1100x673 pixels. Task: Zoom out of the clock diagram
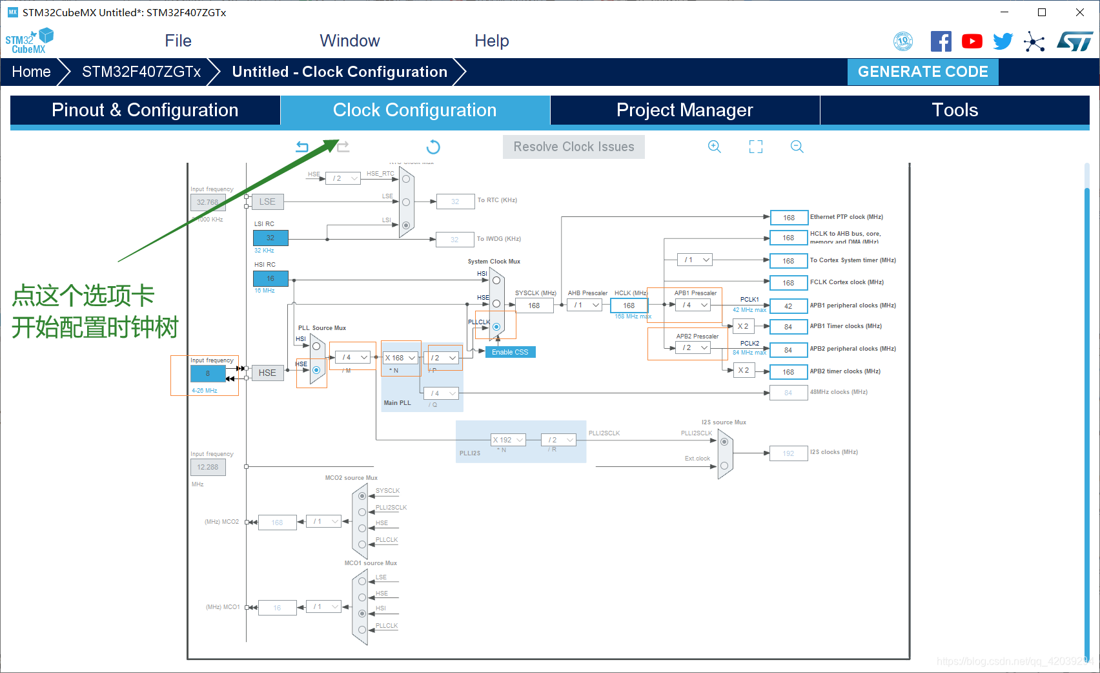797,147
